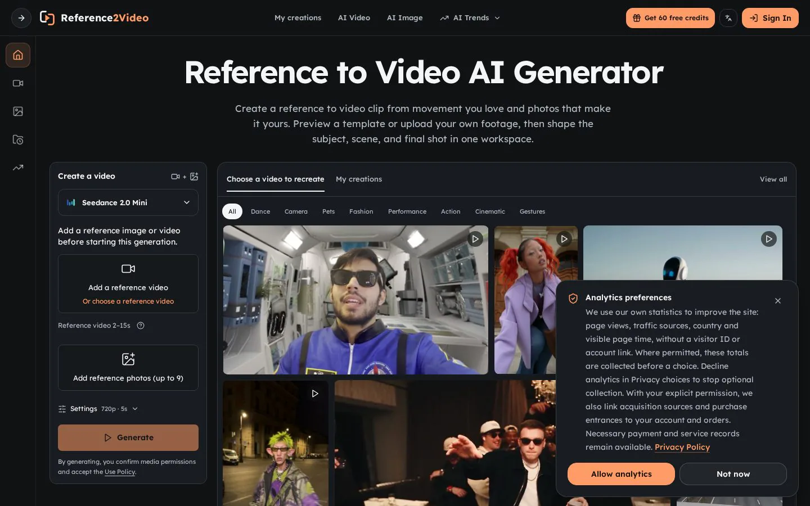Viewport: 810px width, 506px height.
Task: Click Allow analytics button
Action: (x=621, y=474)
